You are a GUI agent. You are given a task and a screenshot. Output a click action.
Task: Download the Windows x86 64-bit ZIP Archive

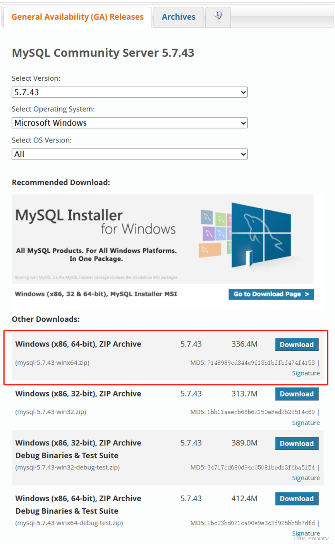pos(297,344)
